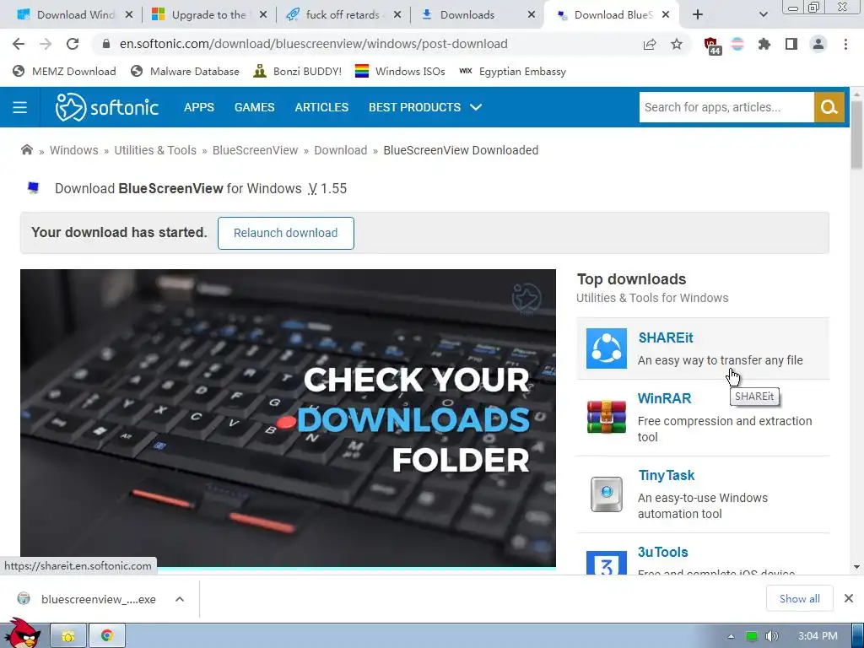Image resolution: width=864 pixels, height=648 pixels.
Task: Open APPS in Softonic navigation
Action: [x=199, y=107]
